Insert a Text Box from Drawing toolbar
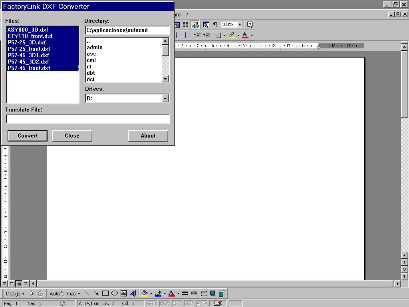 [124, 293]
